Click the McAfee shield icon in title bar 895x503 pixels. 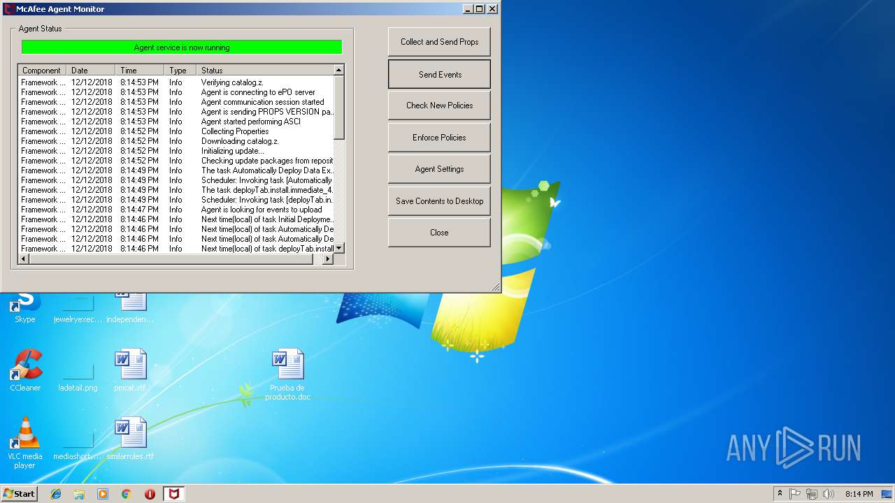click(x=9, y=9)
